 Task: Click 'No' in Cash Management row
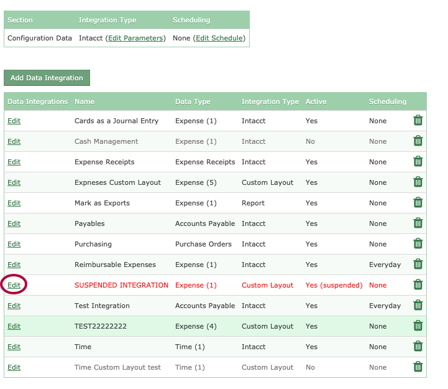pyautogui.click(x=310, y=141)
